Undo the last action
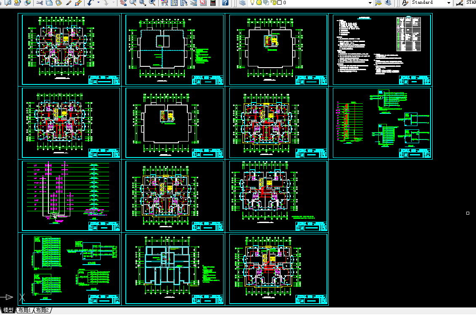Screen dimensions: 476x315 pyautogui.click(x=90, y=3)
